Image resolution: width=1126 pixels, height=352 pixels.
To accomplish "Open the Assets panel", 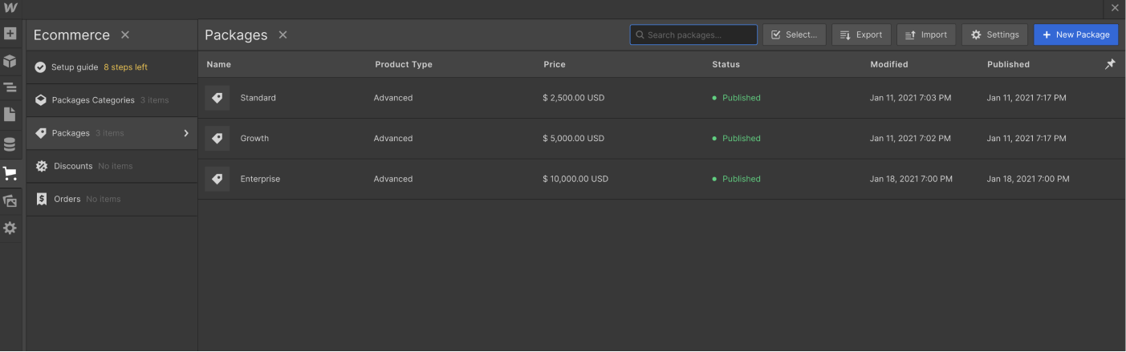I will [10, 200].
